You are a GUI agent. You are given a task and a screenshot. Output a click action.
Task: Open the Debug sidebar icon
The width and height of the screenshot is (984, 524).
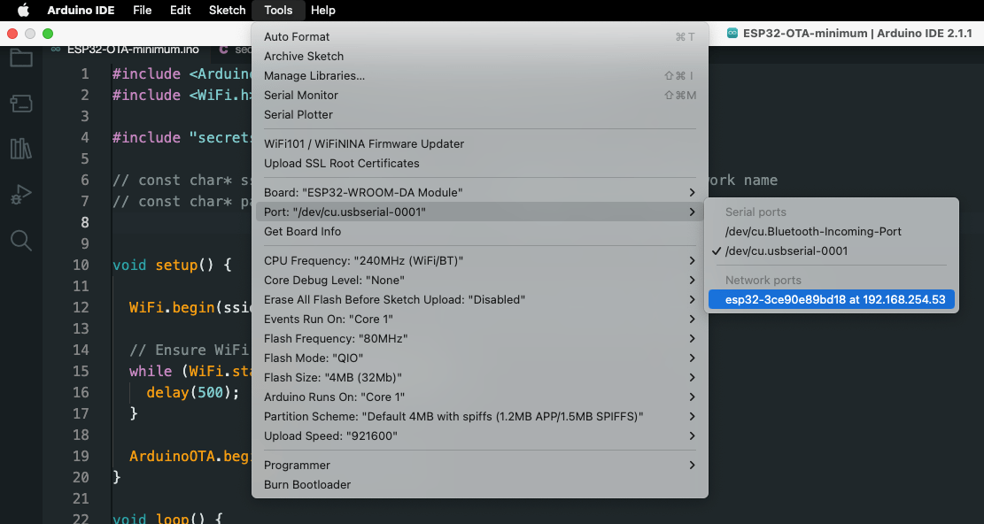point(21,195)
